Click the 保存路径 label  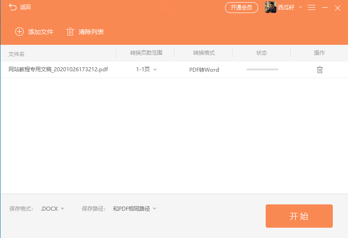93,208
